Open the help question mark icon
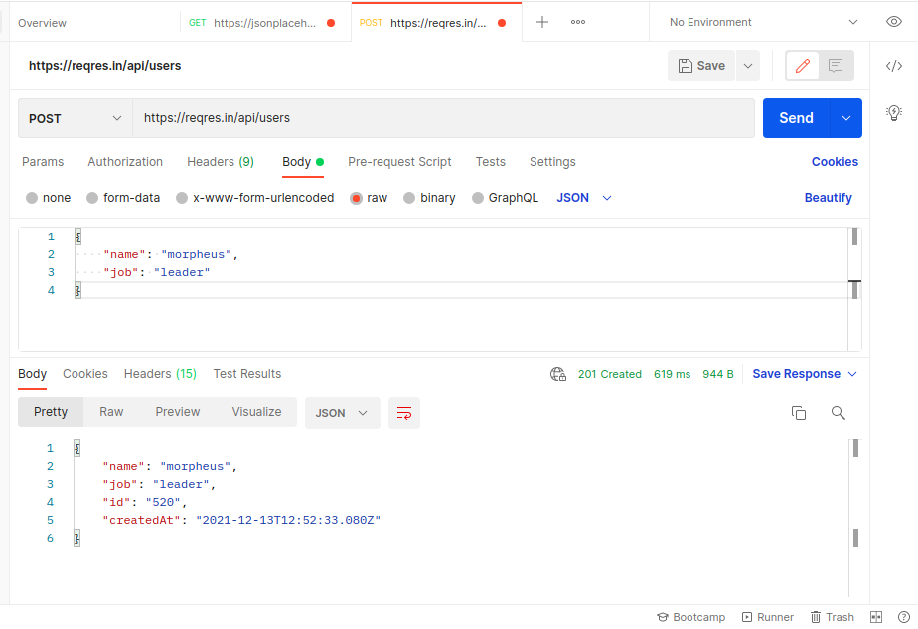918x629 pixels. (904, 617)
